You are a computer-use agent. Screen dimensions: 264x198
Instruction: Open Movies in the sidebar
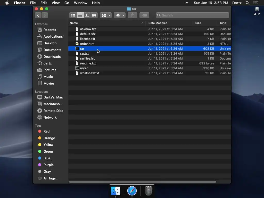point(49,84)
